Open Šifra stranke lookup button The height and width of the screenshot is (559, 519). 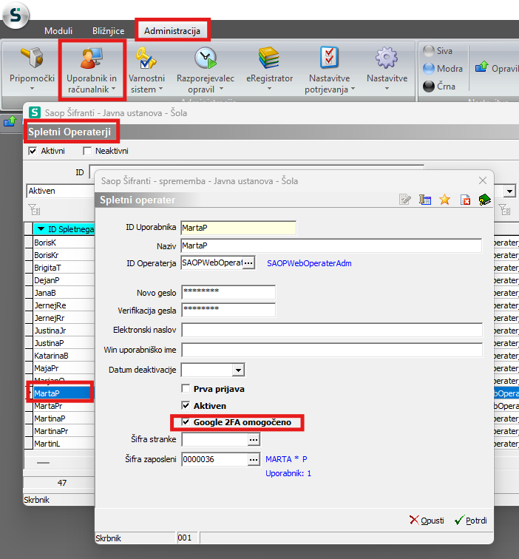254,439
